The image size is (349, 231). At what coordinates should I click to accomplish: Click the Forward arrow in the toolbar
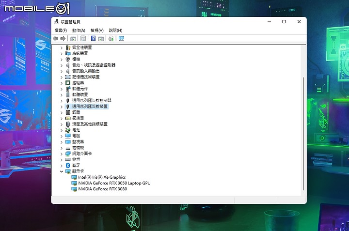[63, 39]
